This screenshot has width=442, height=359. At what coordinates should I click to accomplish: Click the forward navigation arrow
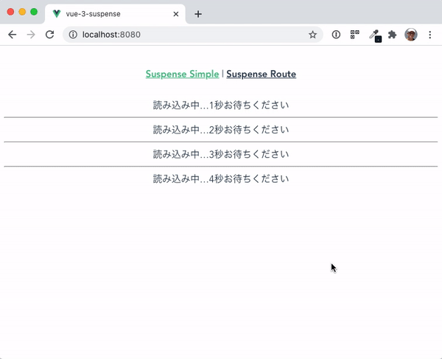[31, 35]
